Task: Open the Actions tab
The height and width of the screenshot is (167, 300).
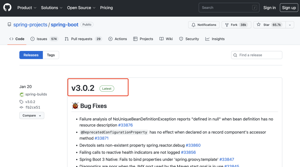Action: [118, 39]
